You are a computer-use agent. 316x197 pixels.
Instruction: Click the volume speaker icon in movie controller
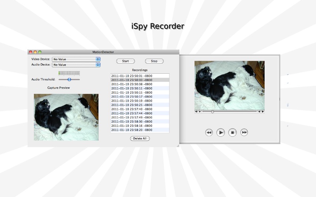pos(196,112)
